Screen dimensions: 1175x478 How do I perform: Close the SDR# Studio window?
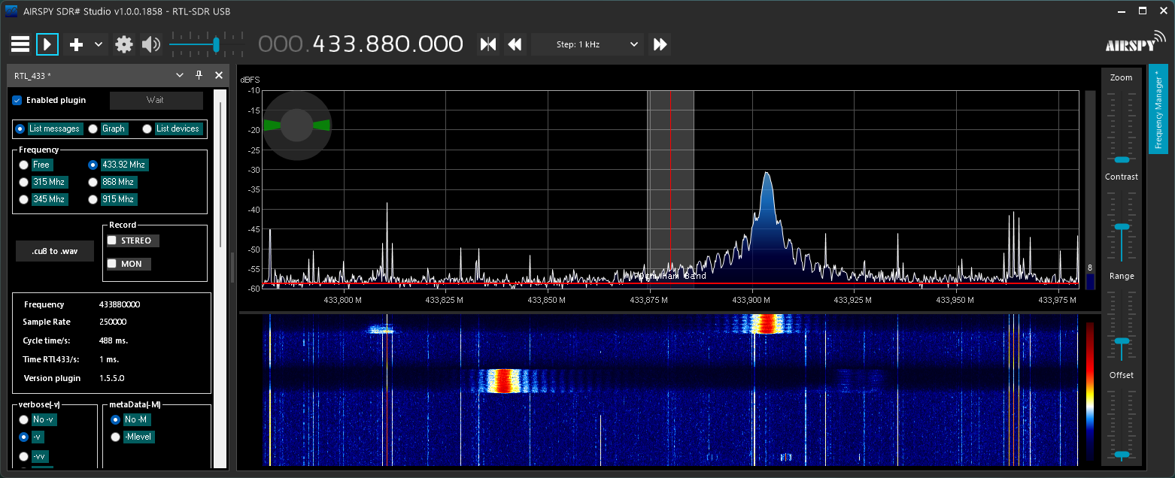pos(1163,11)
